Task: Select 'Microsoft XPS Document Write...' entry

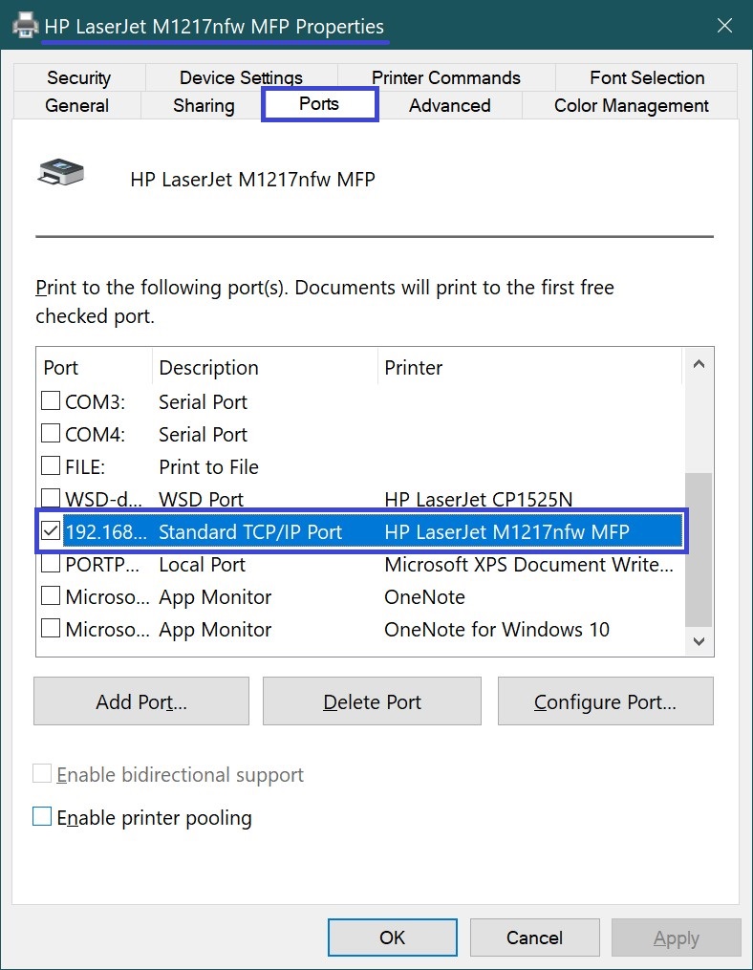Action: coord(529,564)
